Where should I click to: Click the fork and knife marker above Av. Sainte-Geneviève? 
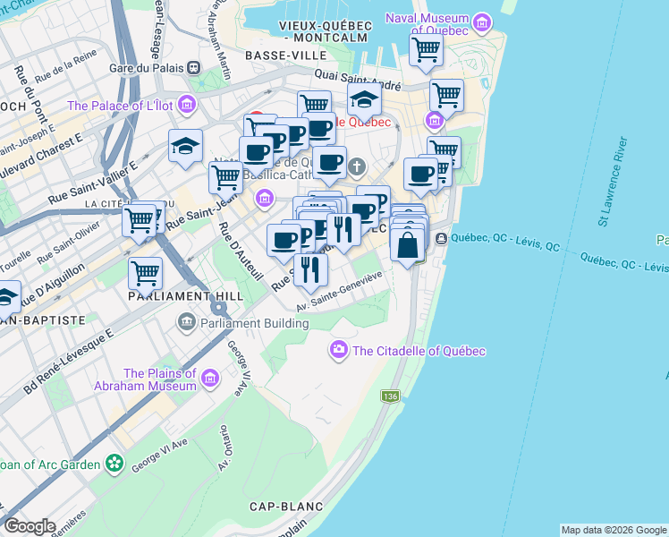[x=310, y=273]
